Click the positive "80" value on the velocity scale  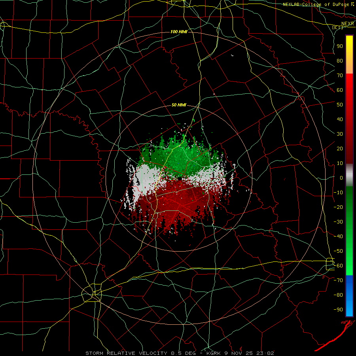340,61
